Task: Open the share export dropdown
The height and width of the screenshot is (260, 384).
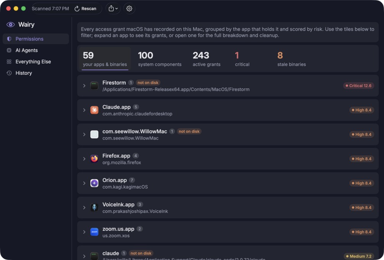Action: point(113,8)
